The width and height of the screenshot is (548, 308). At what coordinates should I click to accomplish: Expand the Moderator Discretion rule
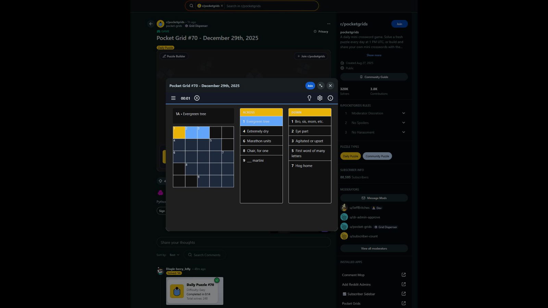point(403,113)
